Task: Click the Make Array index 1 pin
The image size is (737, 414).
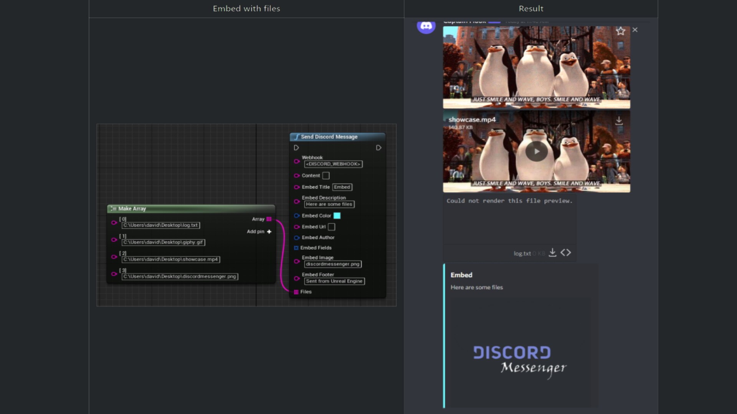Action: tap(114, 240)
